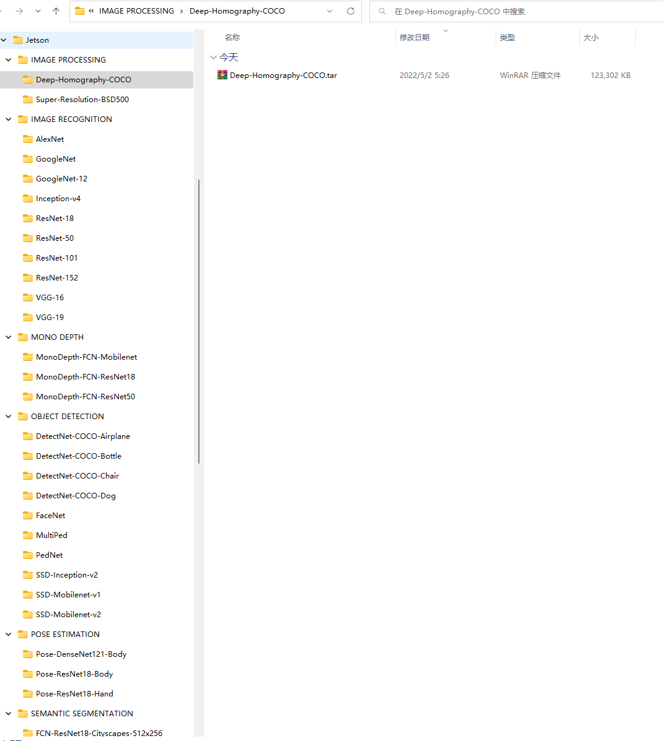Sort files by 大小 column
This screenshot has height=741, width=663.
point(591,37)
